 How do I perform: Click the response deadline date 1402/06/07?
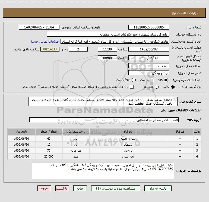(149, 49)
